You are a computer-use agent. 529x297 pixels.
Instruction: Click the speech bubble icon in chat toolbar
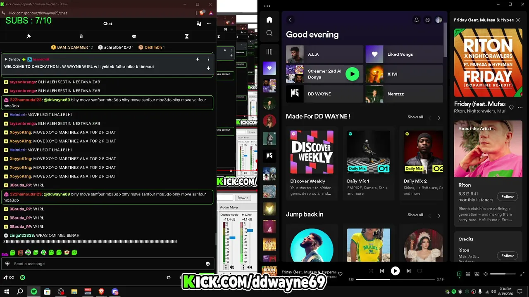tap(134, 36)
